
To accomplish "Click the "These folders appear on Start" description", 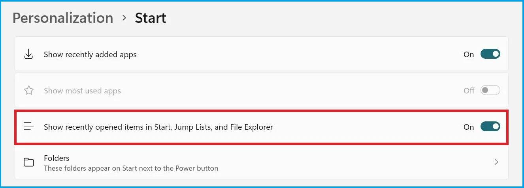I will (131, 168).
